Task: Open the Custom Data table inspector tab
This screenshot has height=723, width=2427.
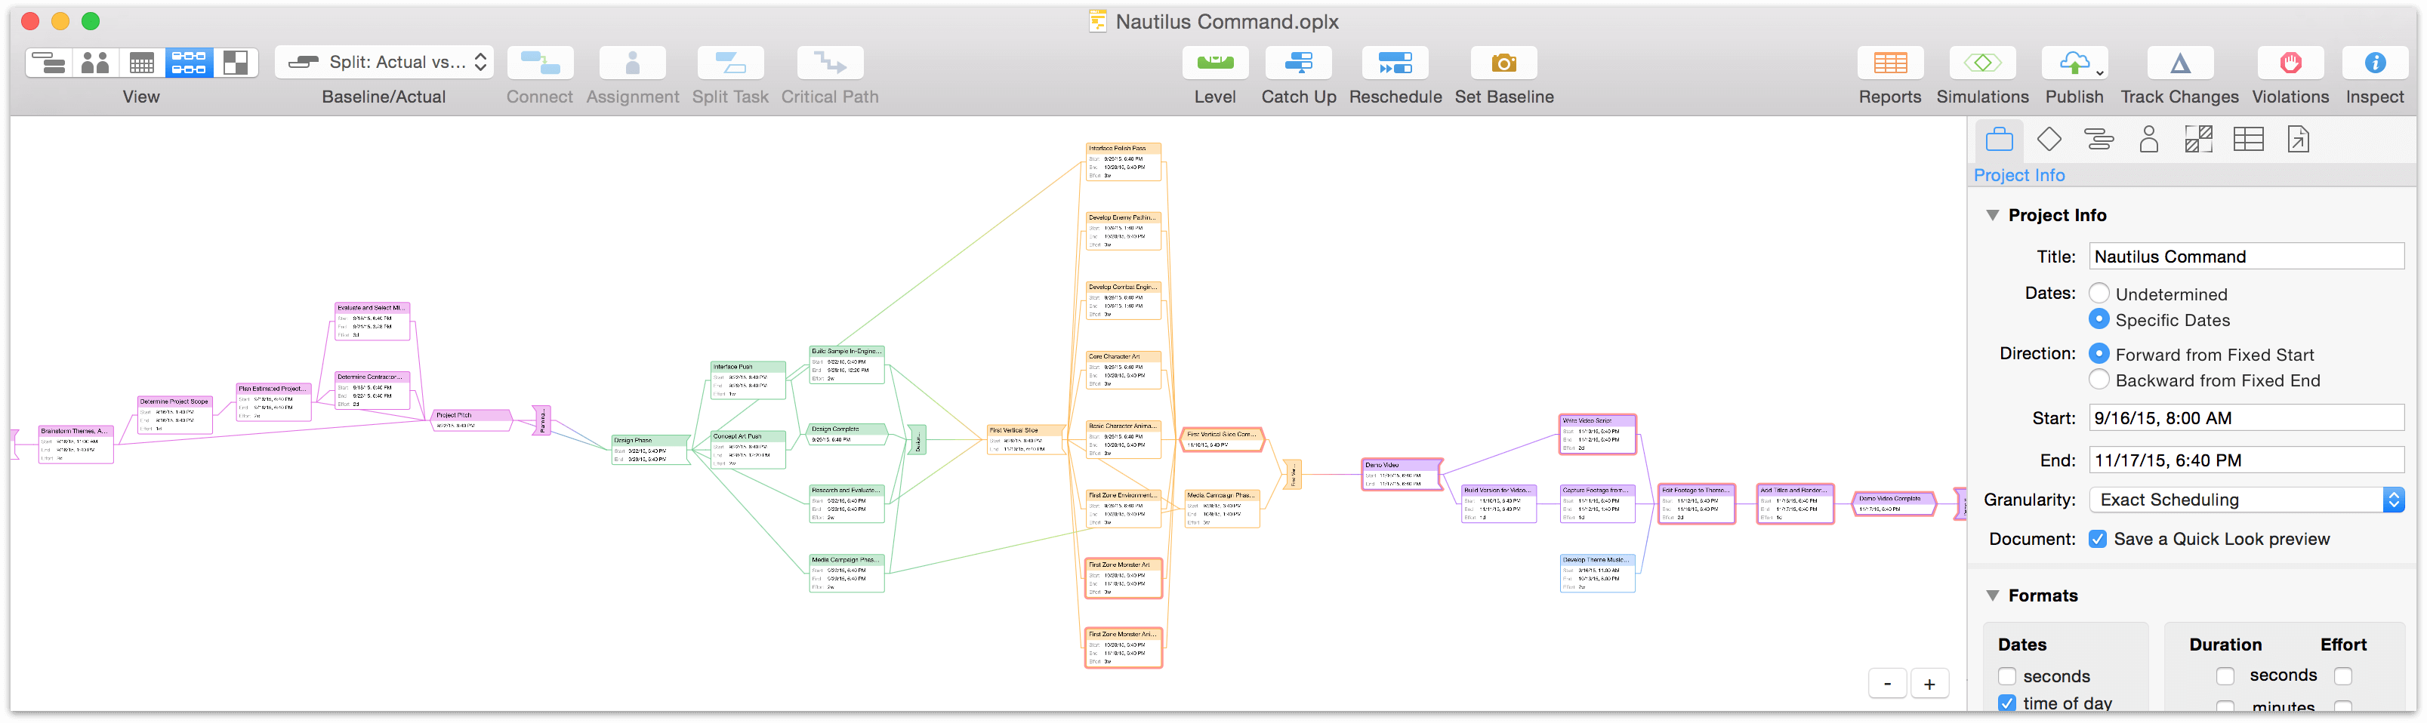Action: point(2248,140)
